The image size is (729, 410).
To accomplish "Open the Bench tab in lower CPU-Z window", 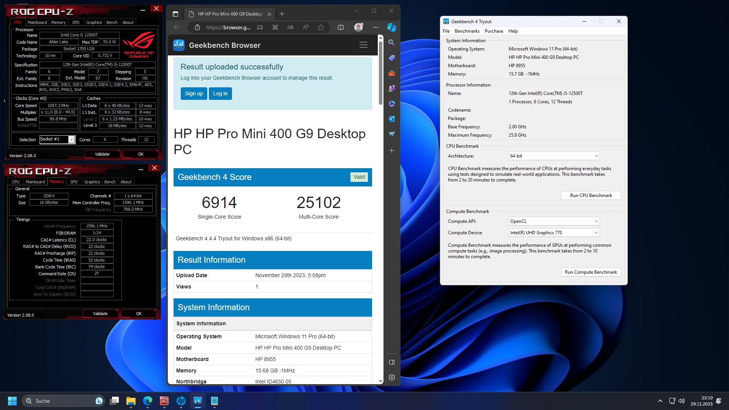I will point(110,182).
